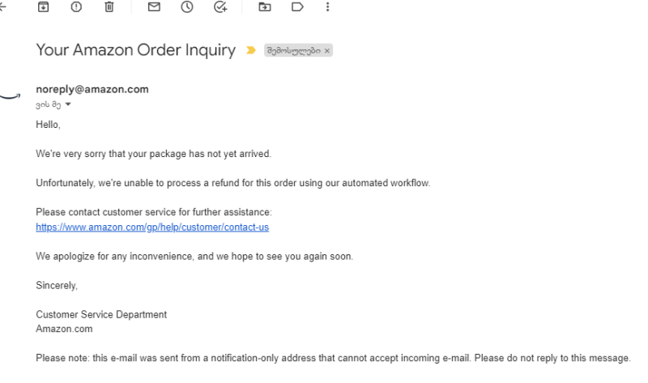Click the Customer Service Department signature line
The height and width of the screenshot is (383, 648).
pyautogui.click(x=101, y=314)
